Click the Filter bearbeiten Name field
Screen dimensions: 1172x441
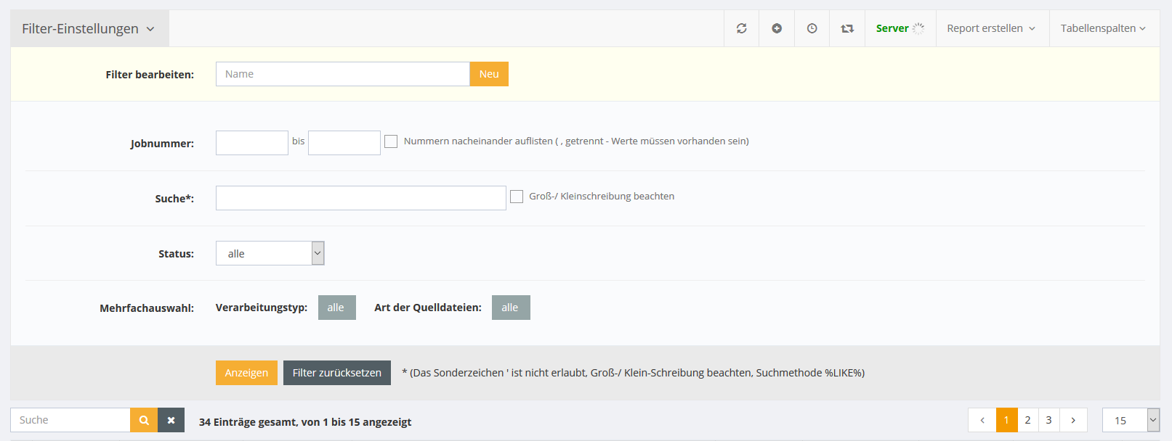click(342, 74)
